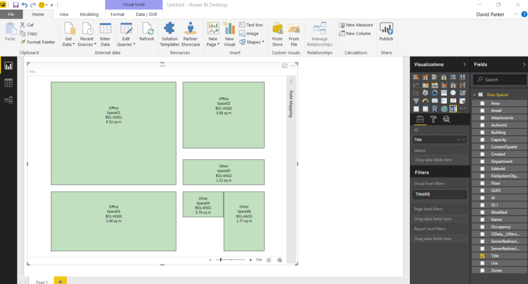
Task: Open the Format ribbon tab
Action: pos(117,14)
